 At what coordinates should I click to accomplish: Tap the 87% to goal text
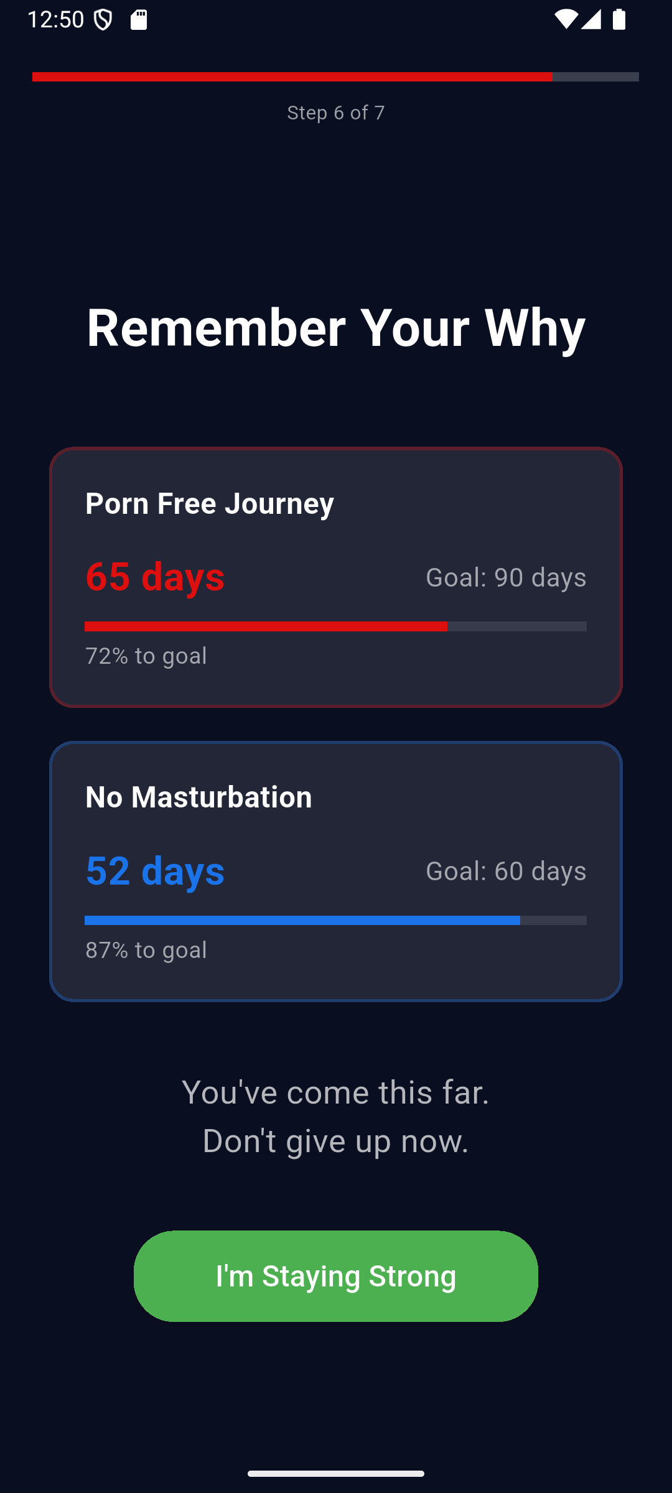146,950
